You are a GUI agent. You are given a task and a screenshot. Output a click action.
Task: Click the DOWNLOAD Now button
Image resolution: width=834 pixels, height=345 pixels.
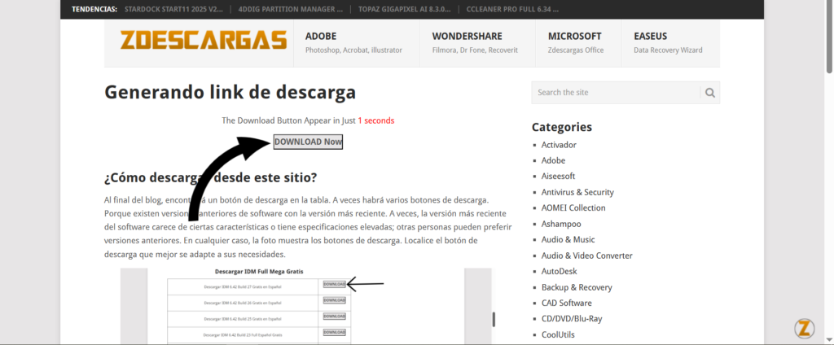[308, 142]
